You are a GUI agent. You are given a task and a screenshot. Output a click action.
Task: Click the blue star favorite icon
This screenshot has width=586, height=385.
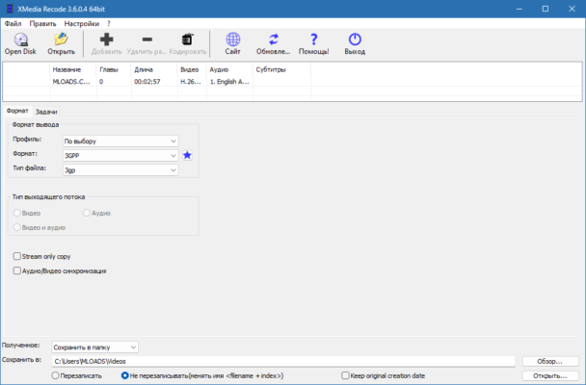pos(187,155)
